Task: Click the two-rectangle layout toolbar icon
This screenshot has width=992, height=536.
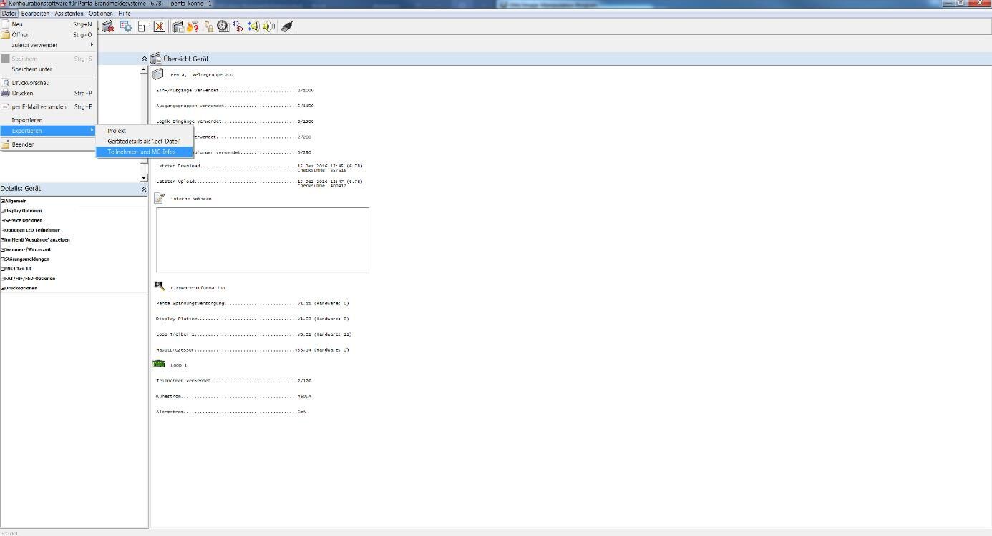Action: click(x=144, y=26)
